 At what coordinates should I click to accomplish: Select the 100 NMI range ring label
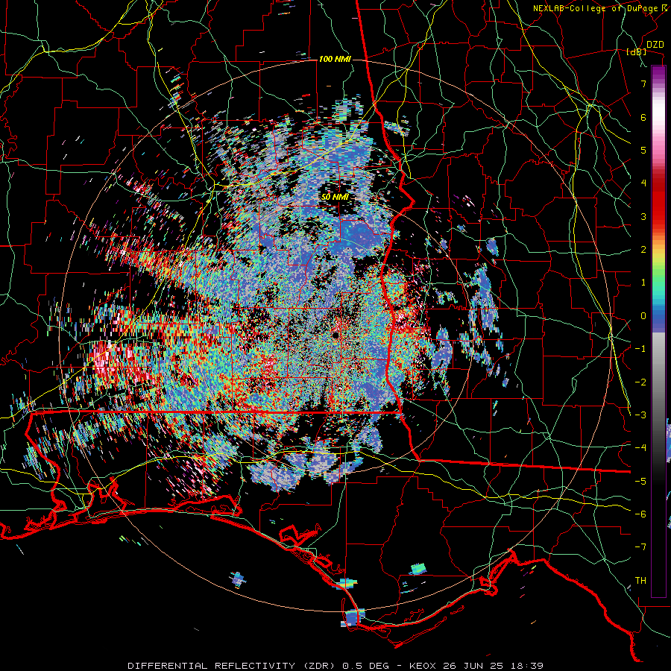tap(335, 59)
